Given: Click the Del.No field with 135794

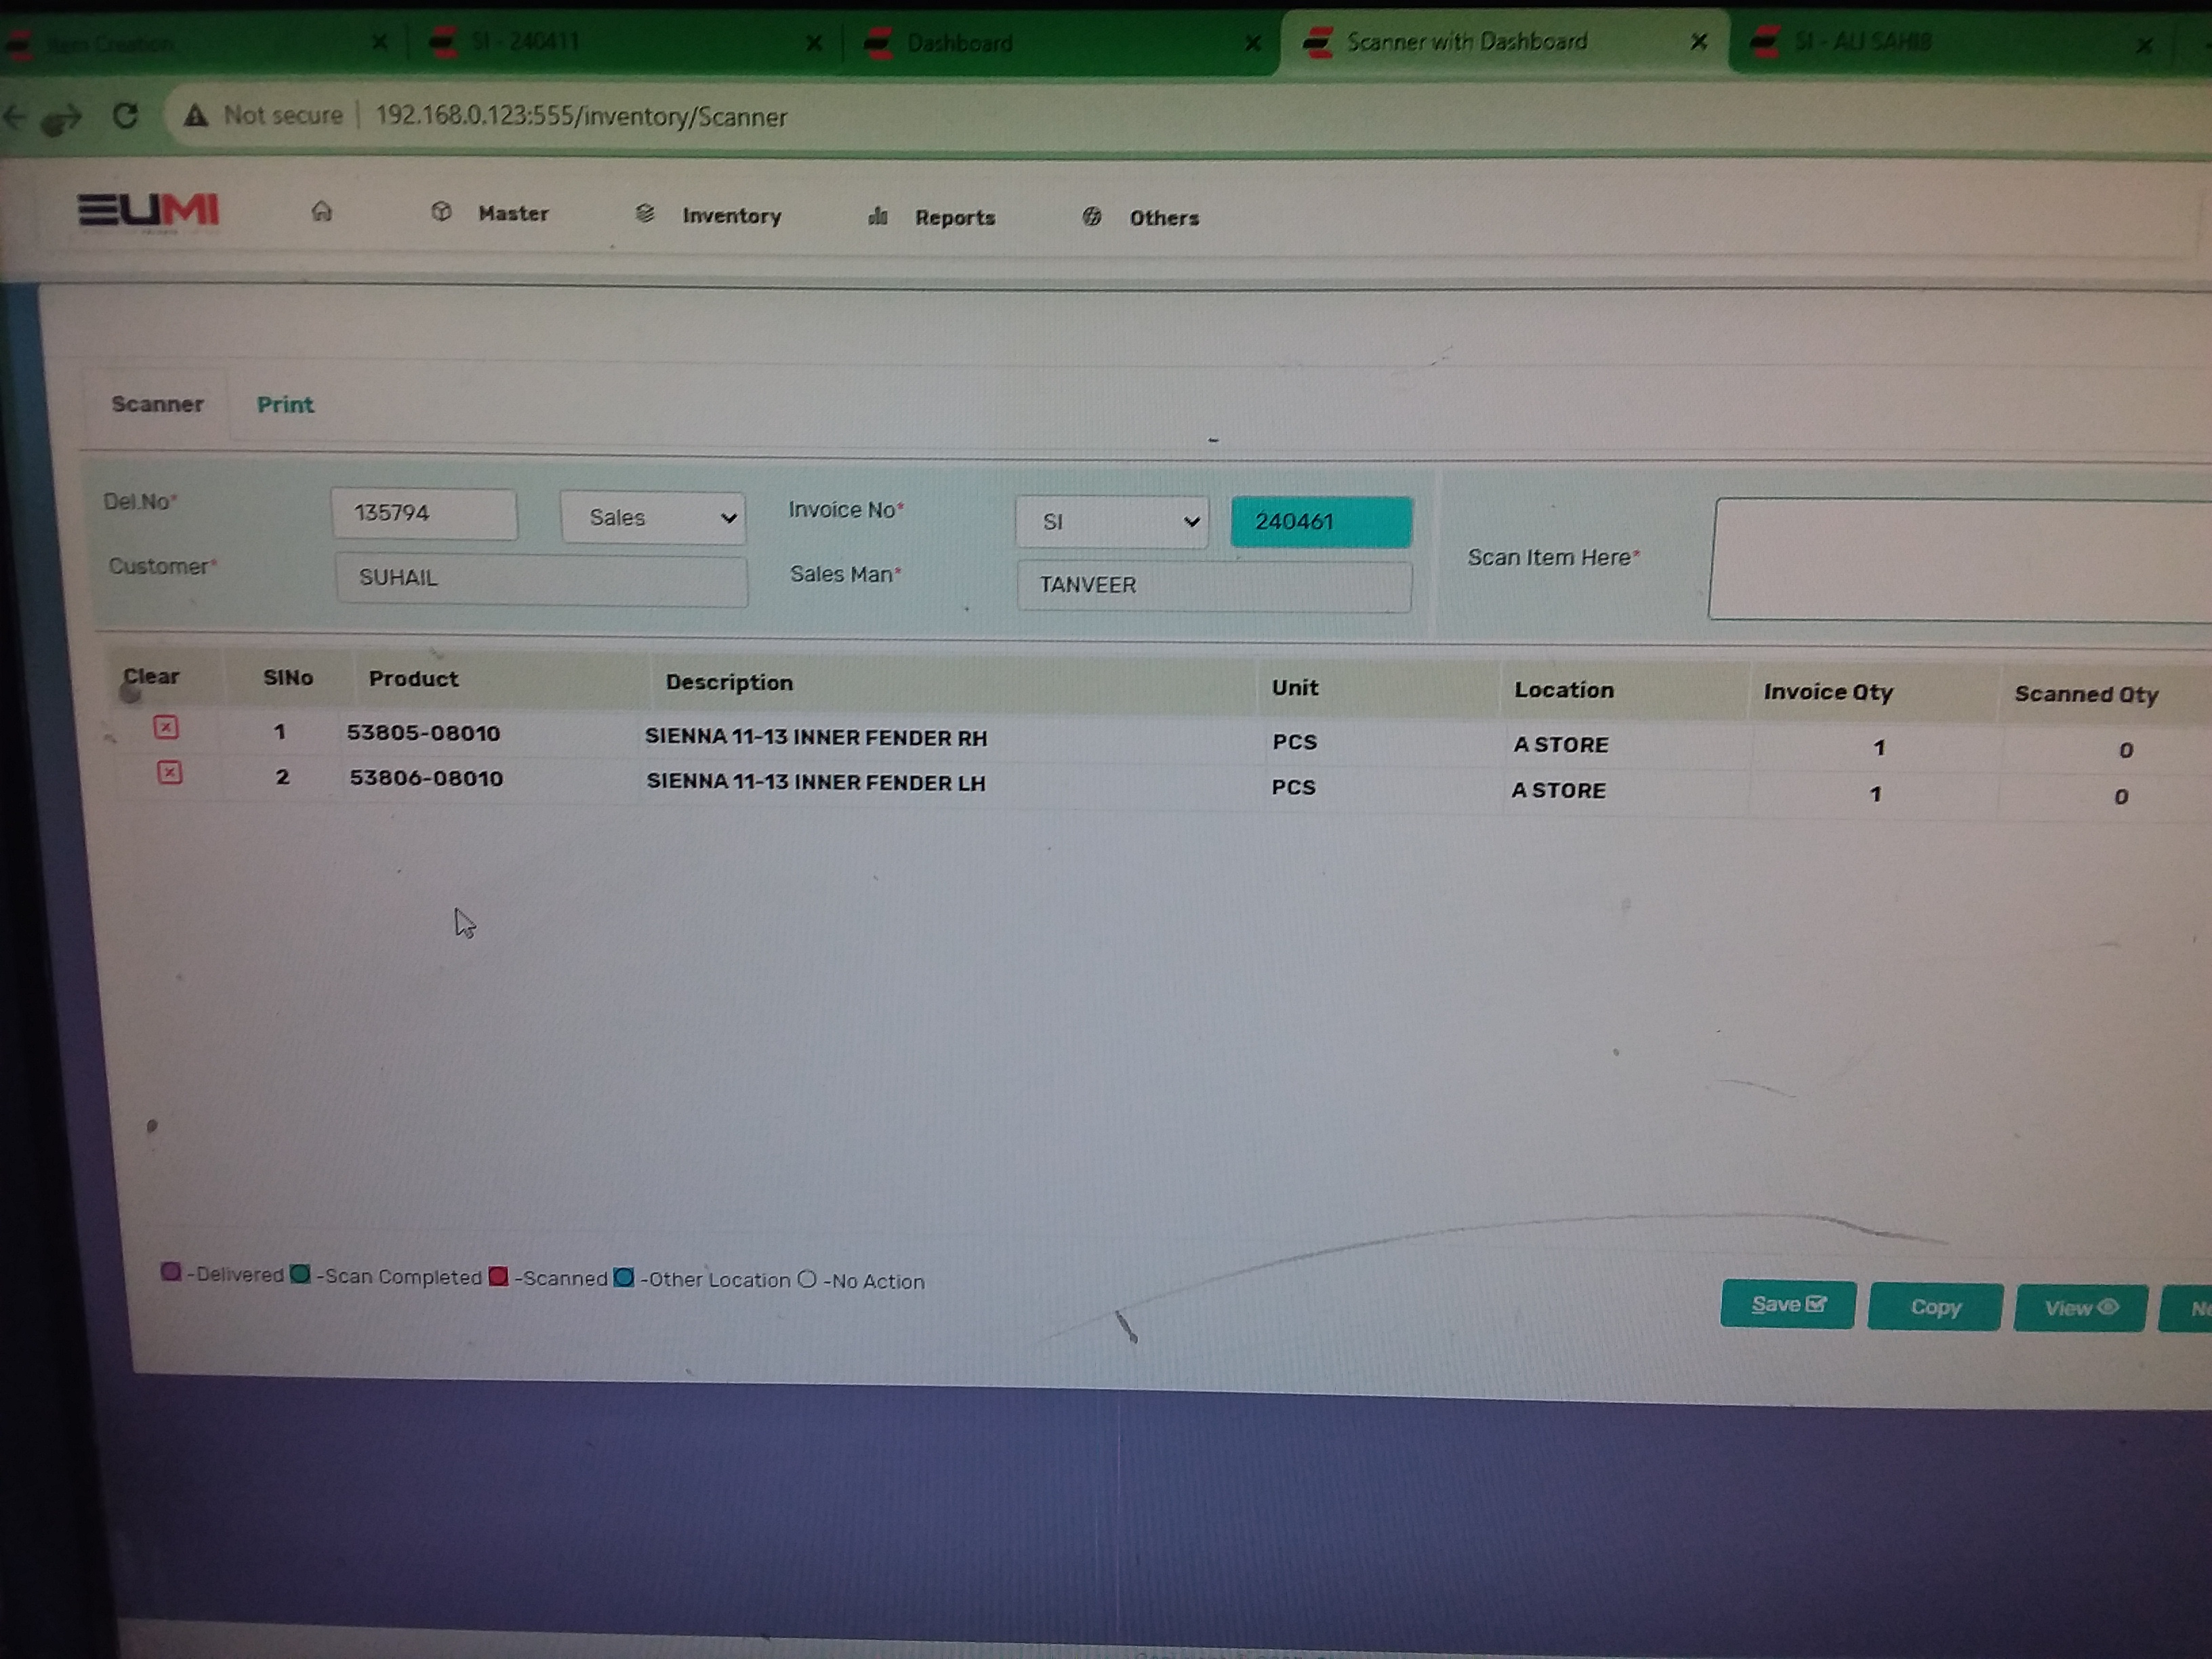Looking at the screenshot, I should [424, 513].
